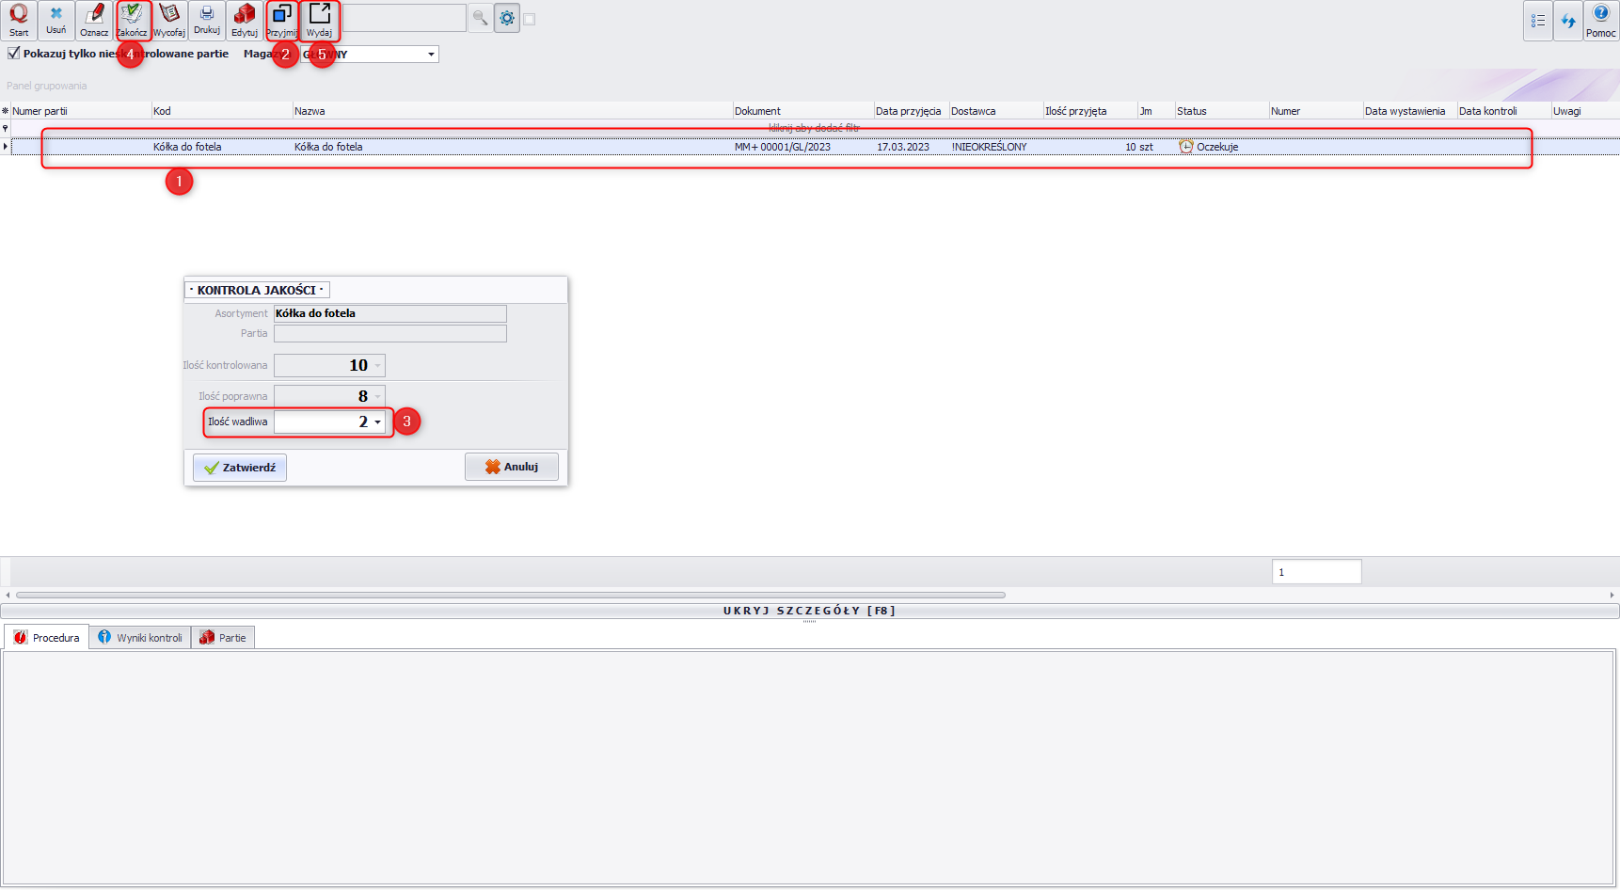
Task: Click the Przyjmij toolbar icon
Action: (282, 20)
